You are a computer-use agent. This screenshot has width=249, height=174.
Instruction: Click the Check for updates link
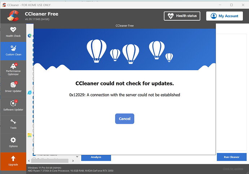point(233,169)
